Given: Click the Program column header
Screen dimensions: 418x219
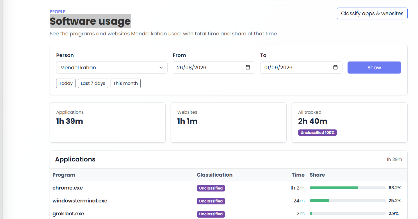Looking at the screenshot, I should (x=64, y=175).
